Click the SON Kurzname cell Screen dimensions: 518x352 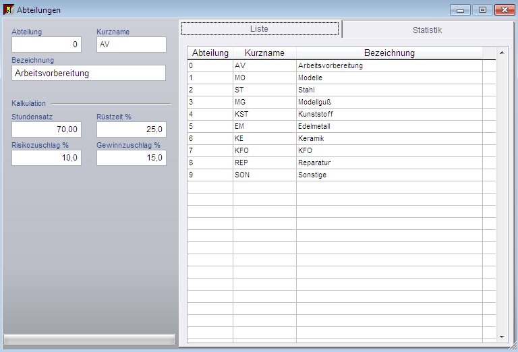pyautogui.click(x=264, y=175)
